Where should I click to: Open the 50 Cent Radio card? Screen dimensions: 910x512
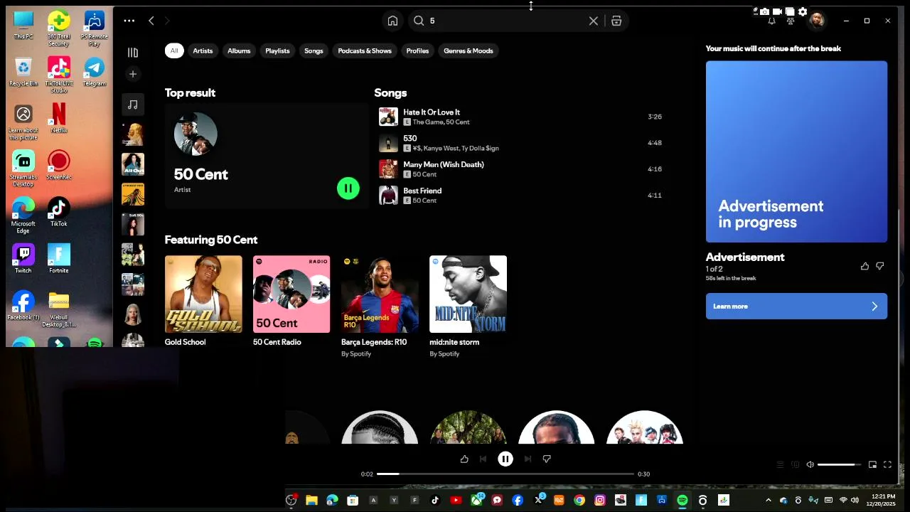[291, 302]
